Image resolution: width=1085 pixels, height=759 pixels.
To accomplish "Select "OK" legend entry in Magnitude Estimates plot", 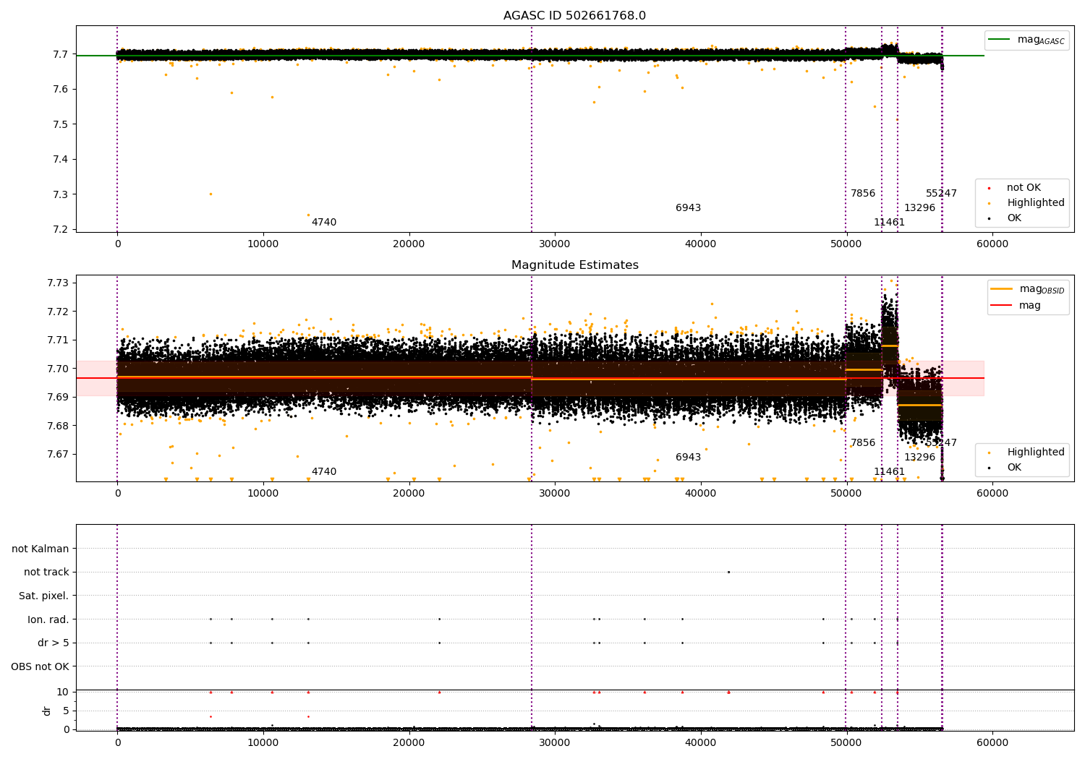I will 1014,468.
